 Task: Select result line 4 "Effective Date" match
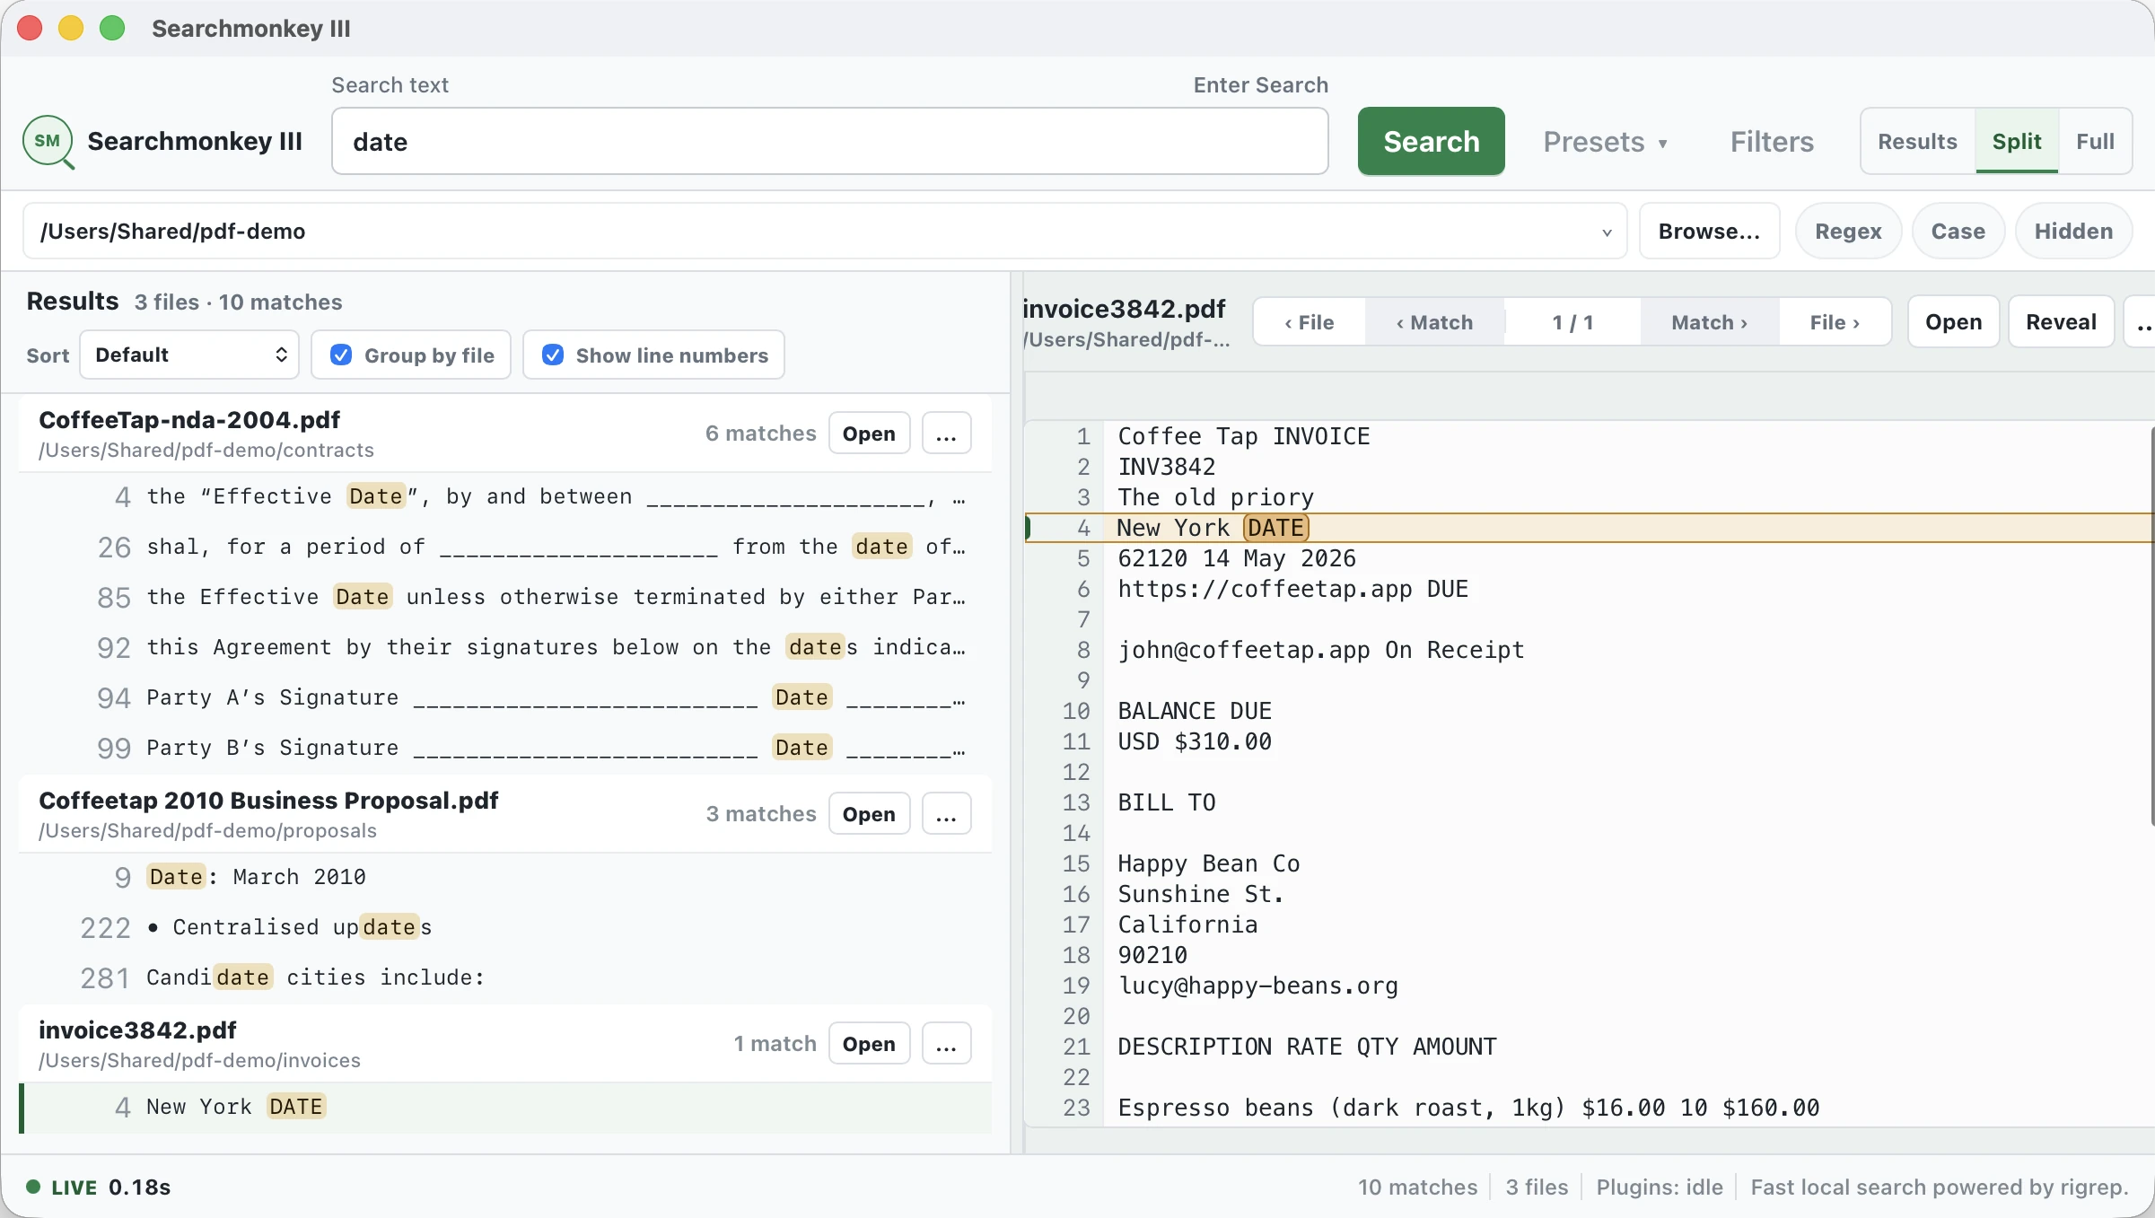(505, 497)
